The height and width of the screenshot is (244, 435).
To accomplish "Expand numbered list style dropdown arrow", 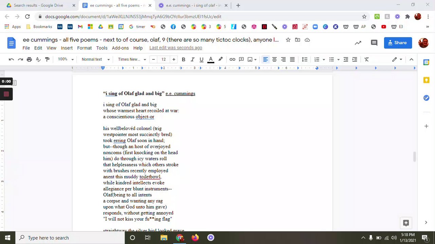I will pos(324,59).
